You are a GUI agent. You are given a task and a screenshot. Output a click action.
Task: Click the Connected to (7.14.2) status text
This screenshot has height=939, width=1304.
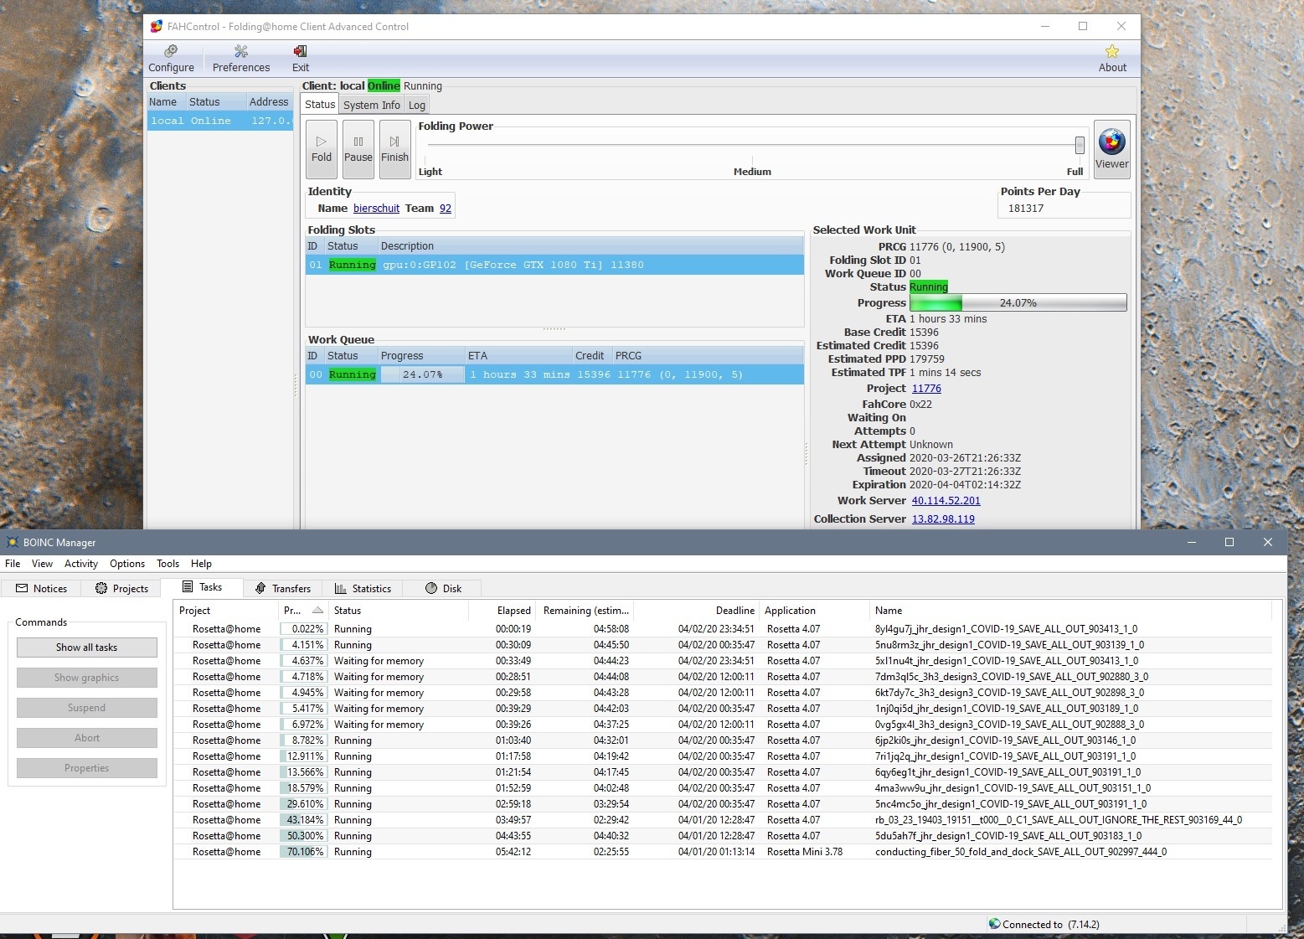pyautogui.click(x=1051, y=925)
